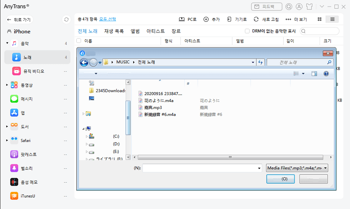This screenshot has height=209, width=350.
Task: Click the back arrow in file dialog
Action: tap(84, 63)
